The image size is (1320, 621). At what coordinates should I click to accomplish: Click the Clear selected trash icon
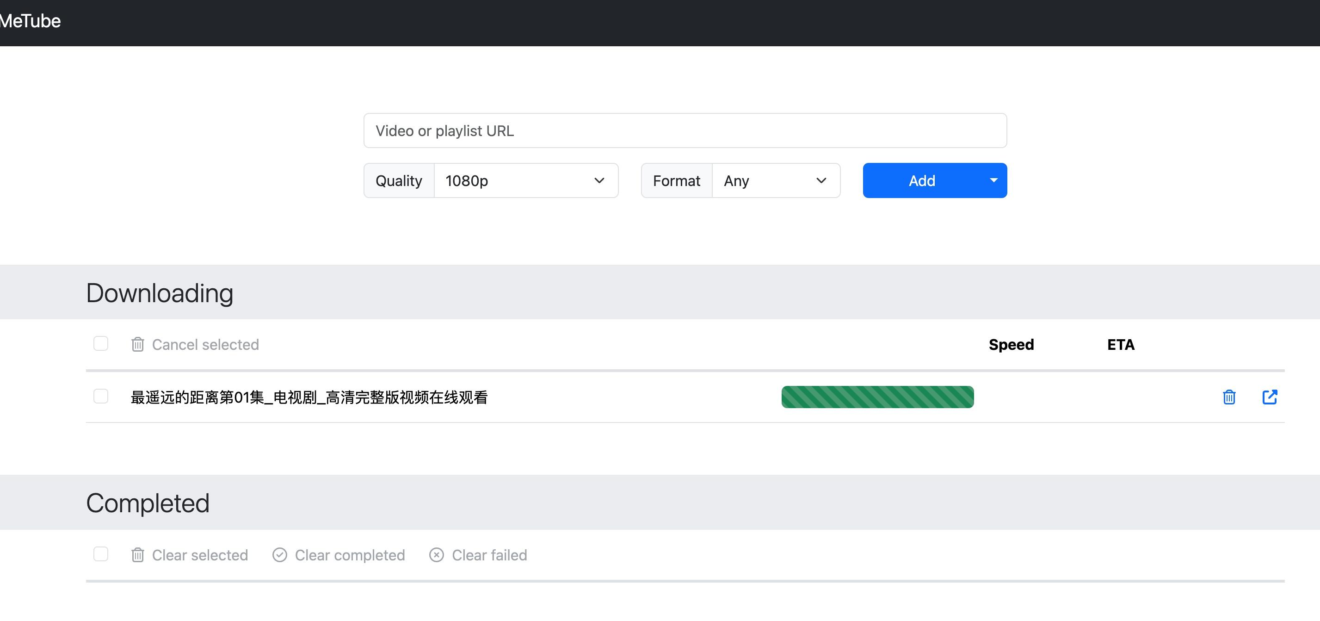click(x=137, y=555)
